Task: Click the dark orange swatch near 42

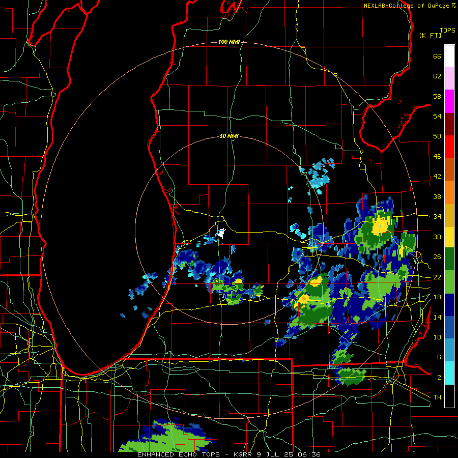Action: point(449,169)
